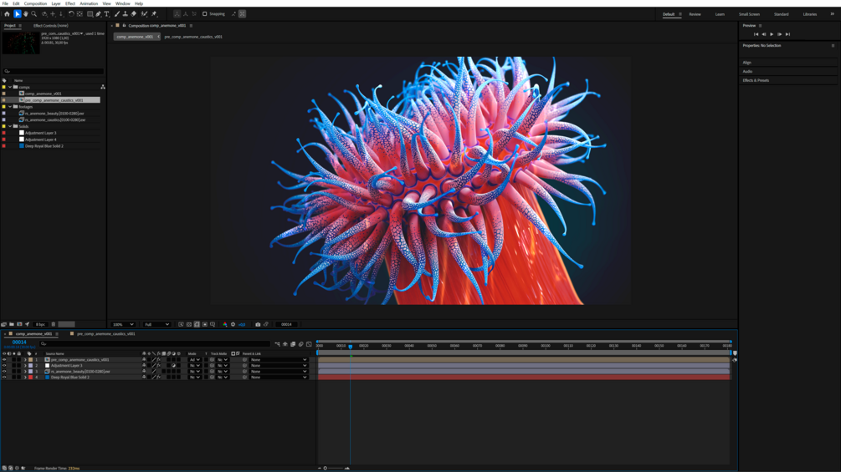Open Parent & Link dropdown for Adjustment Layer 3
Image resolution: width=841 pixels, height=472 pixels.
coord(279,366)
